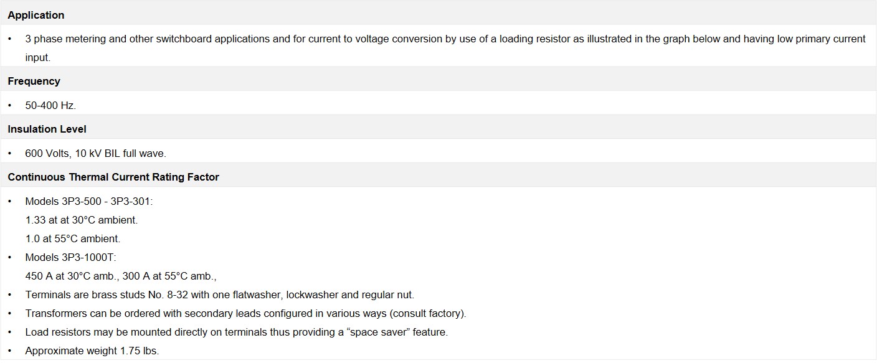The width and height of the screenshot is (877, 363).
Task: Select the 600 Volts, 10 kV BIL line
Action: coord(96,153)
